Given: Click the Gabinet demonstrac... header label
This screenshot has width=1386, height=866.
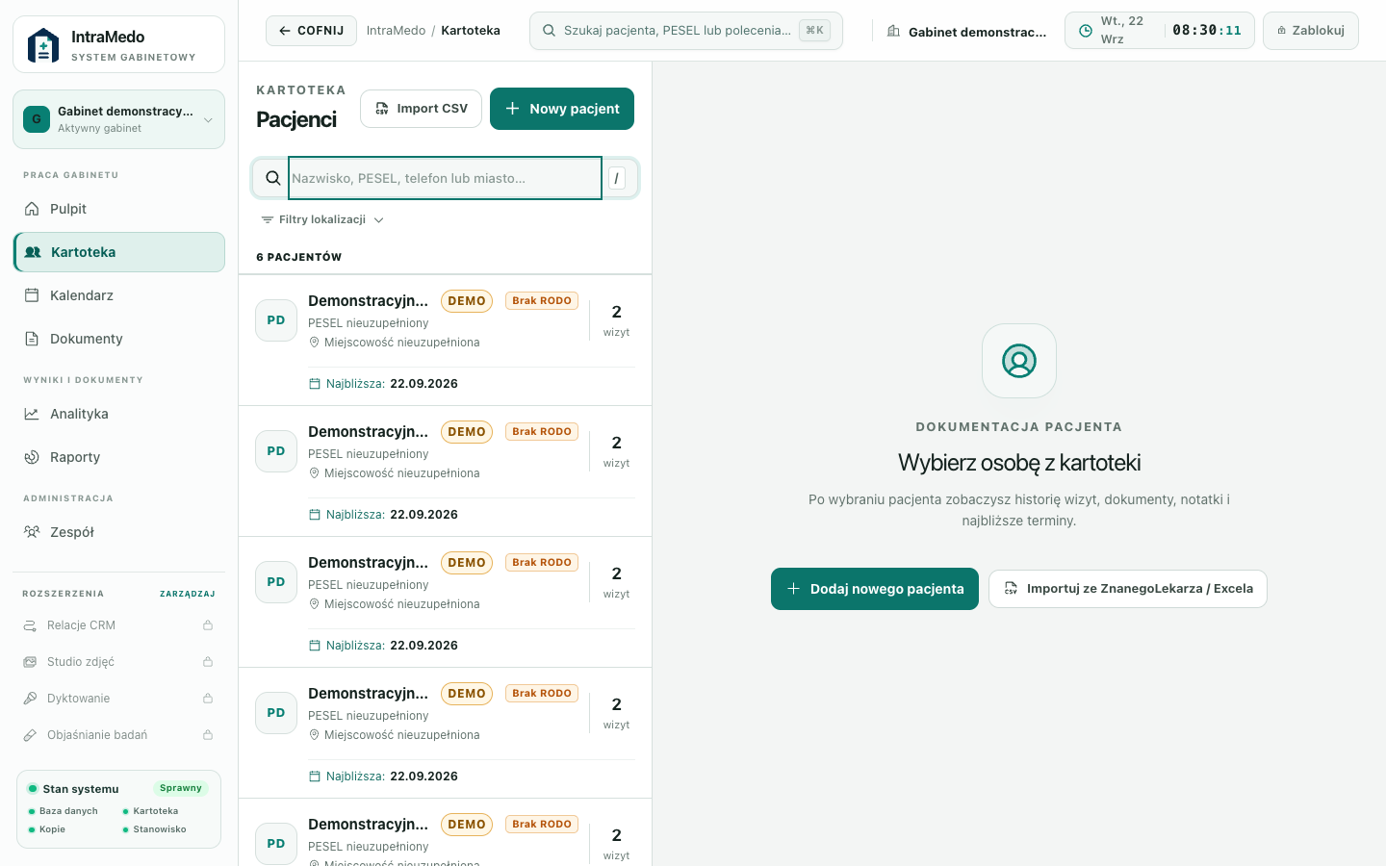Looking at the screenshot, I should click(977, 32).
